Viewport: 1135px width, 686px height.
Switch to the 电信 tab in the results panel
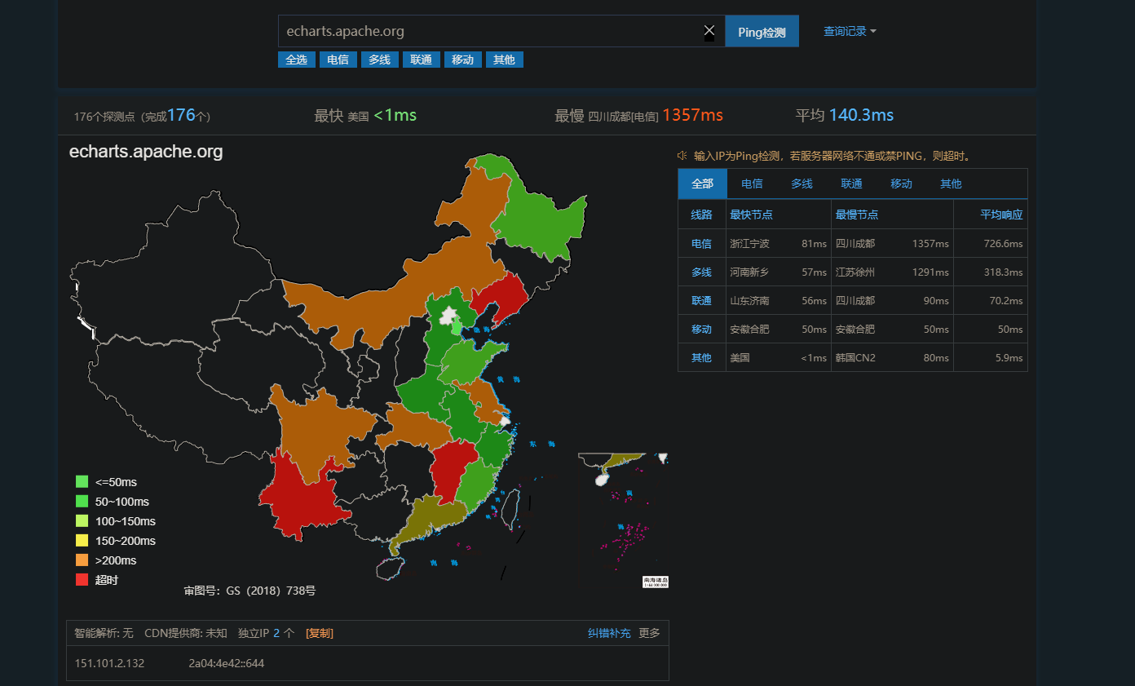click(752, 184)
